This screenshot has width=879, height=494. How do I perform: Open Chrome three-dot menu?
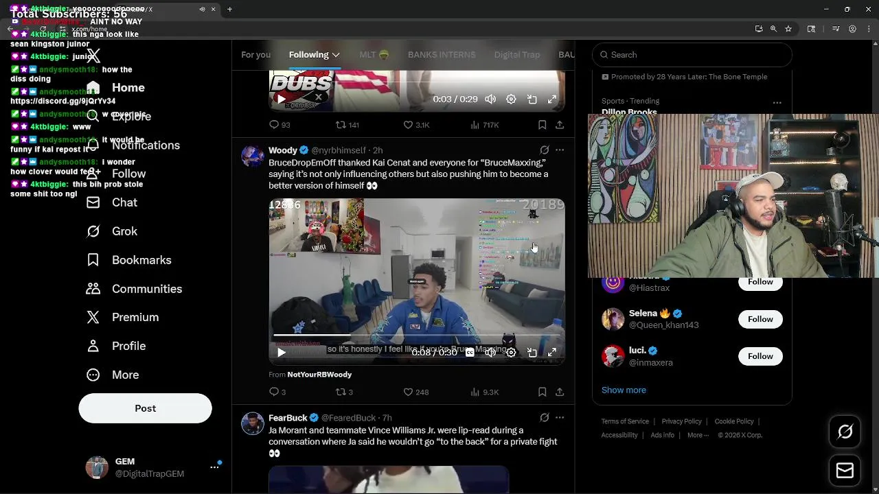point(867,29)
